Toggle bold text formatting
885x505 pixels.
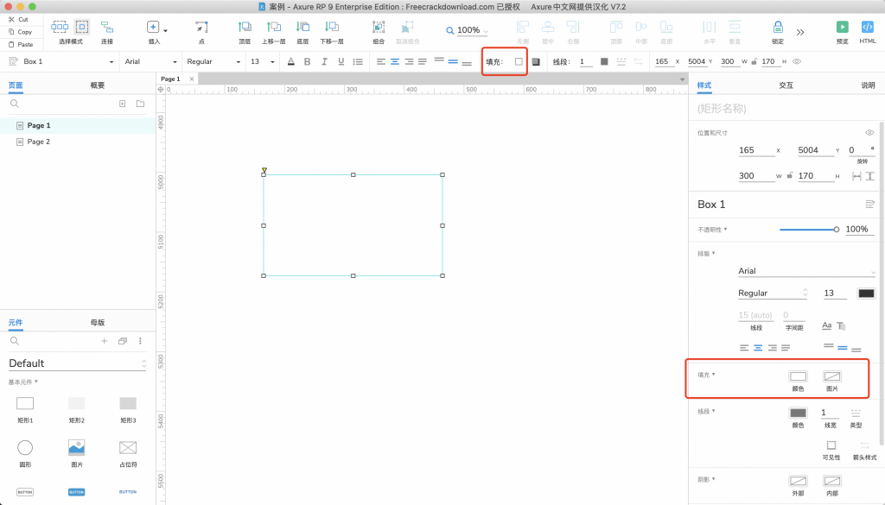(x=308, y=61)
